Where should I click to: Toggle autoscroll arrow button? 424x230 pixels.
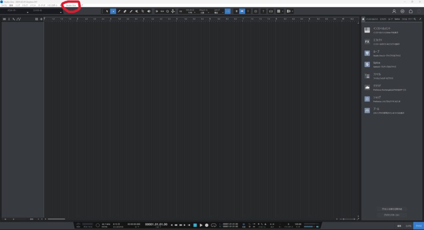pos(242,11)
